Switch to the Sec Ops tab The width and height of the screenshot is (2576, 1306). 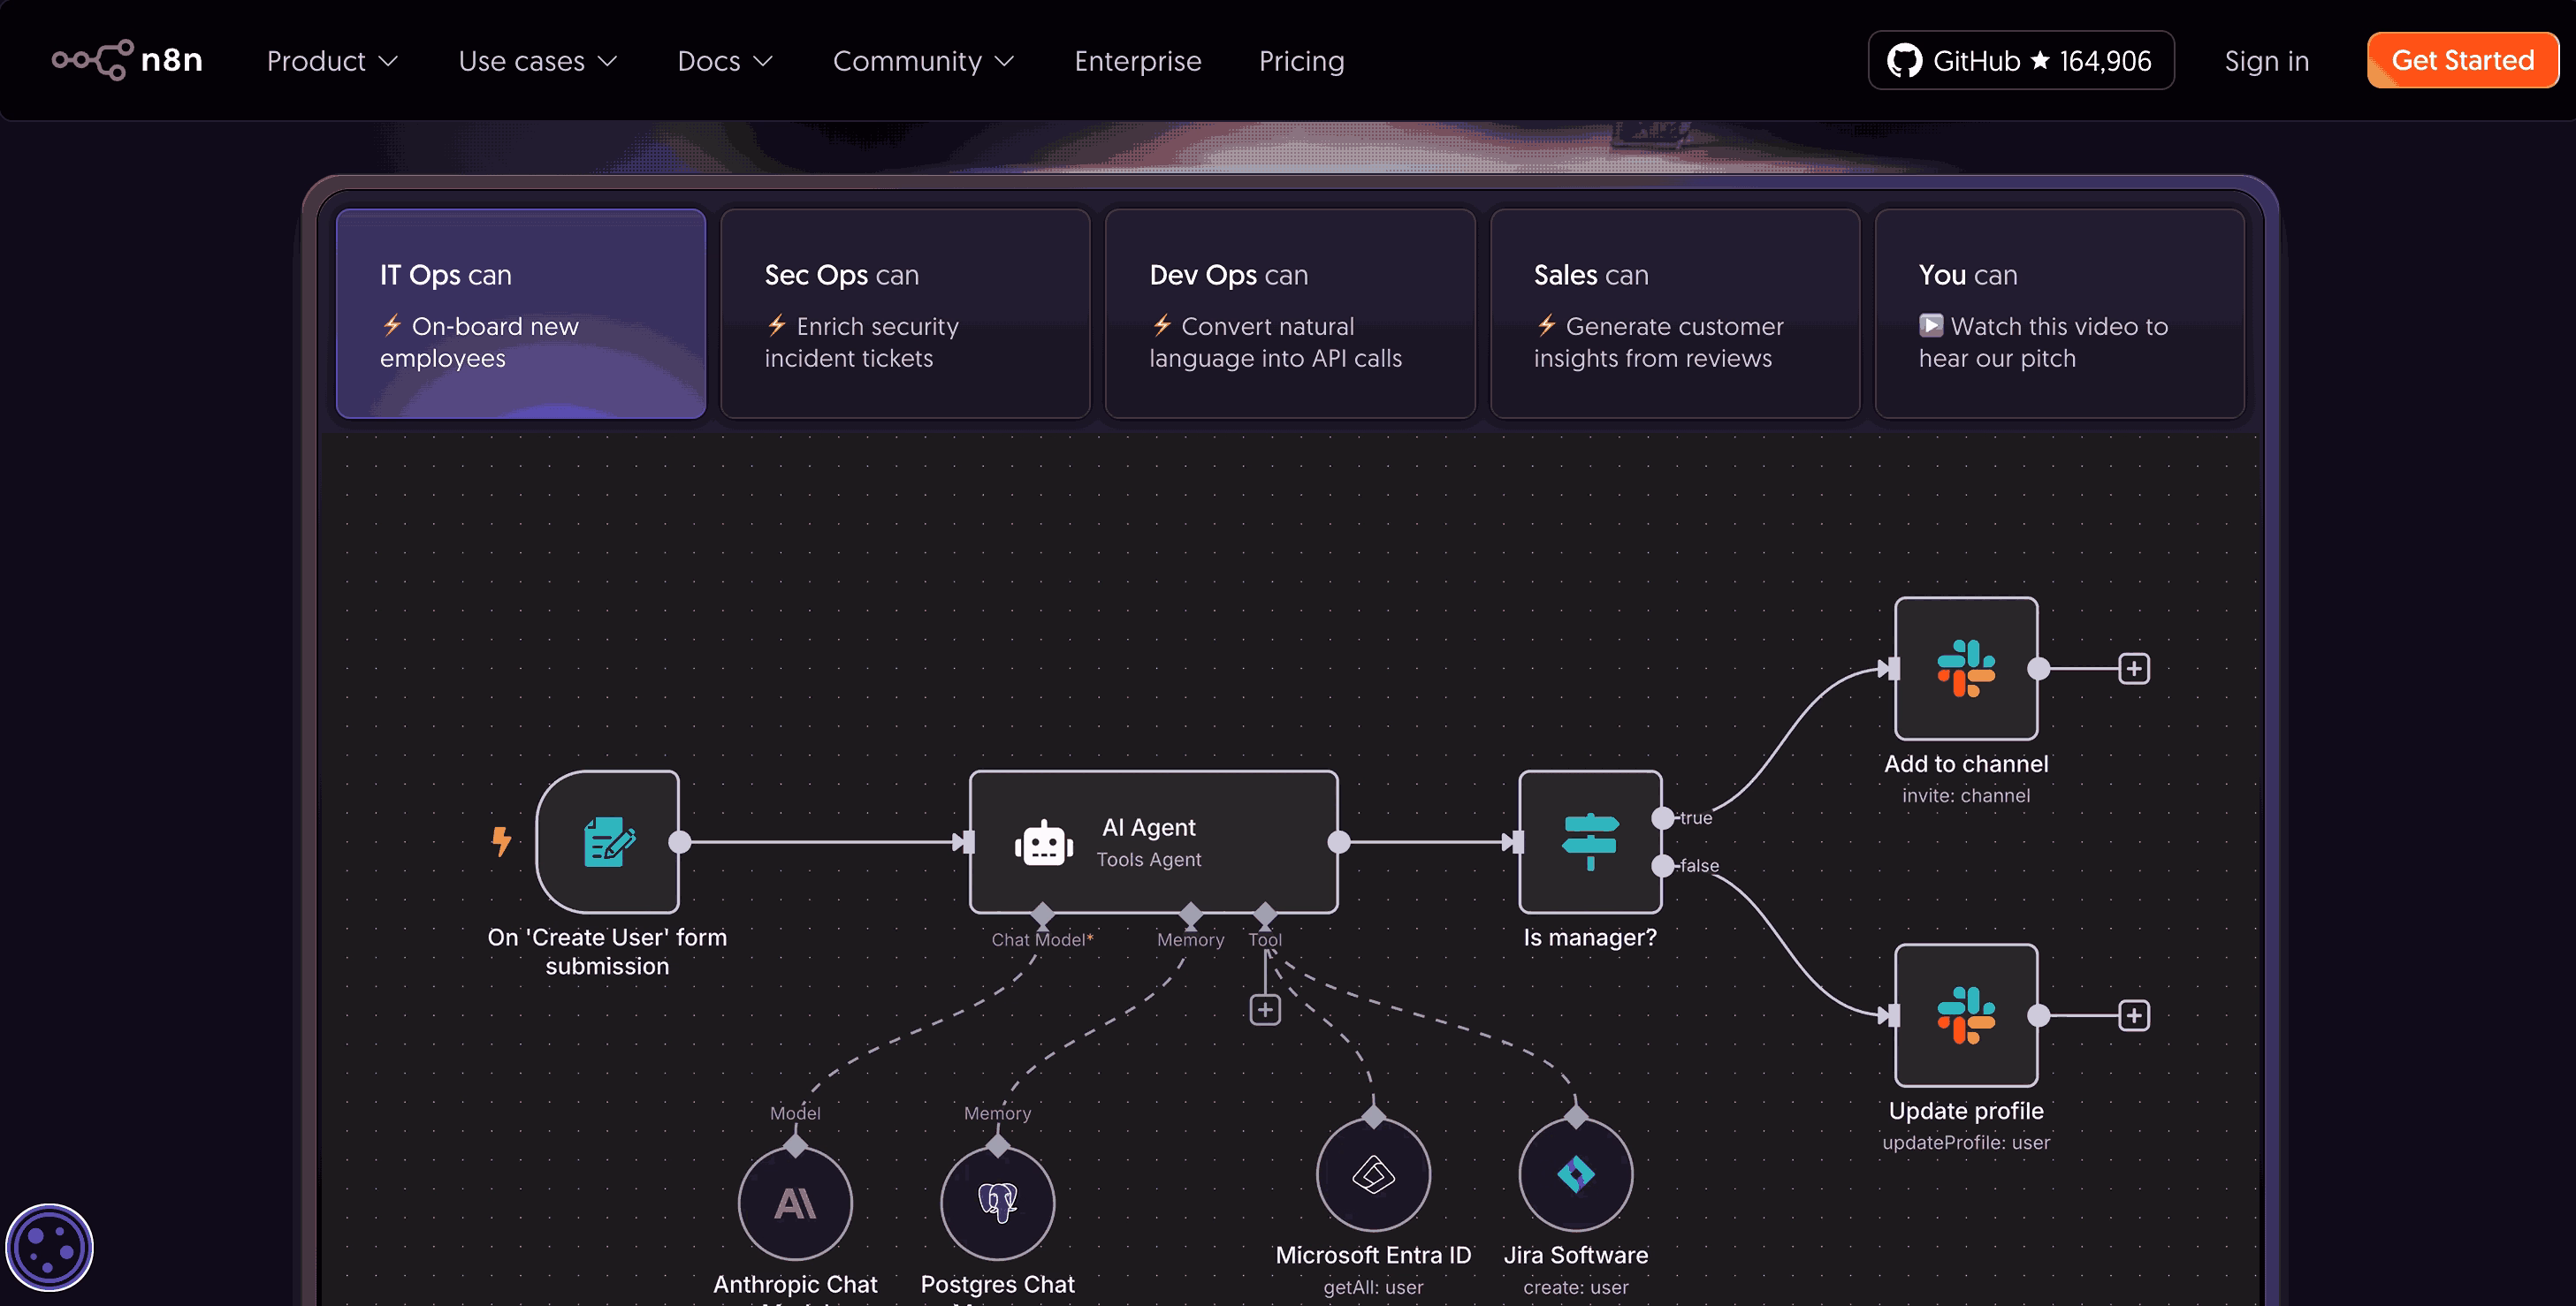tap(904, 314)
